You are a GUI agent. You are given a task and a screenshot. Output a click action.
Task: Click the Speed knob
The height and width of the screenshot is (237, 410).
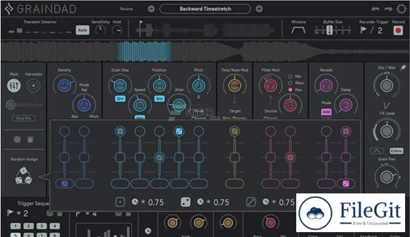pos(140,105)
